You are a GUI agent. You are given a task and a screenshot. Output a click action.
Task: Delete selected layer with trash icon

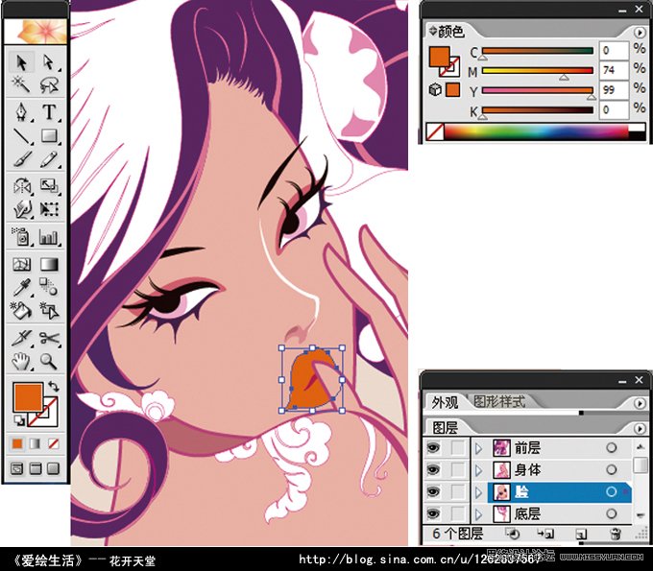click(x=616, y=534)
